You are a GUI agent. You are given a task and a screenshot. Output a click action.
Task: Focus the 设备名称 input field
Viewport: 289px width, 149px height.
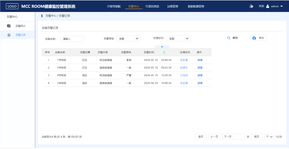click(72, 39)
